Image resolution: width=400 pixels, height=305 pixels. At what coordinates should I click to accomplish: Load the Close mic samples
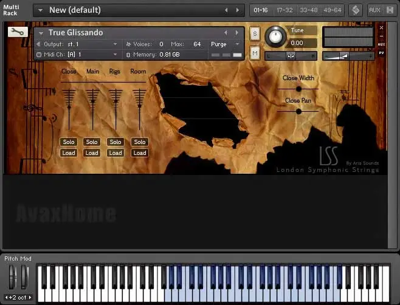(x=69, y=153)
